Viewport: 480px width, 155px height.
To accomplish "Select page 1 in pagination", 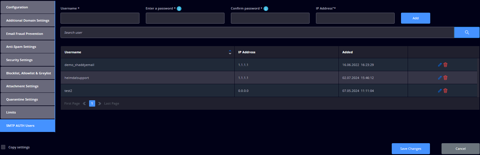I will click(x=92, y=103).
